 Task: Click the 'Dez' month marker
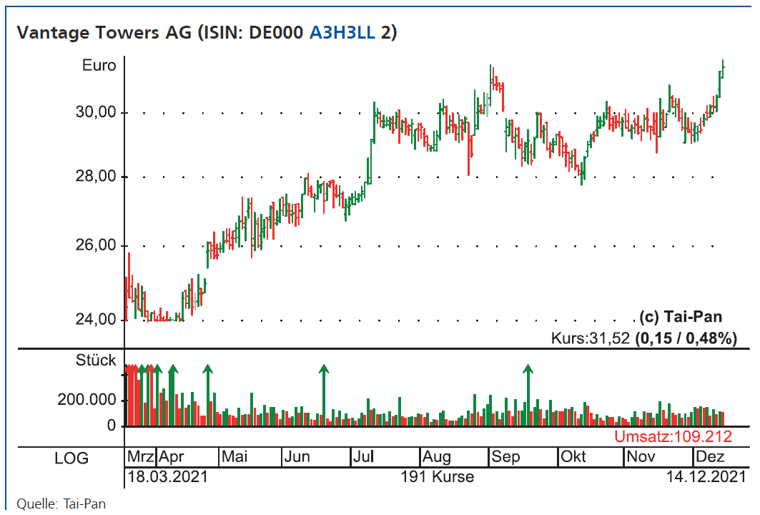pyautogui.click(x=710, y=457)
